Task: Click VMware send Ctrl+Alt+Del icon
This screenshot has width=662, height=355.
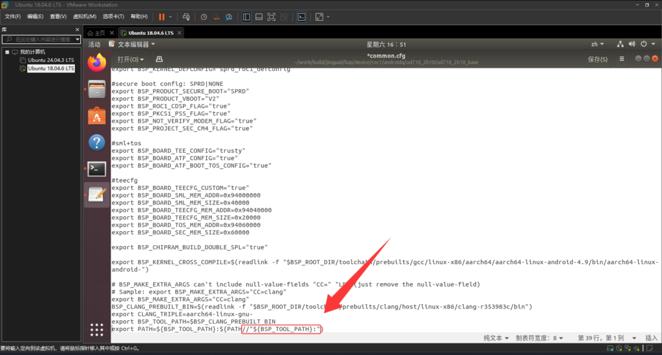Action: 186,17
